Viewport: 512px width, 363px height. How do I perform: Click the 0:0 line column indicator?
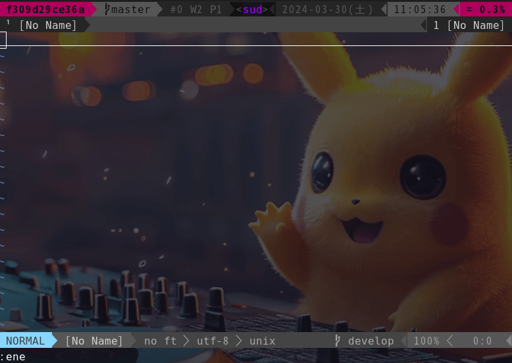[x=482, y=341]
